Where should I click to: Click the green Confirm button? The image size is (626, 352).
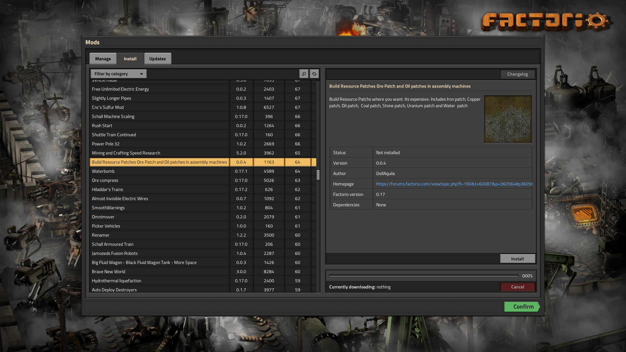(x=522, y=307)
